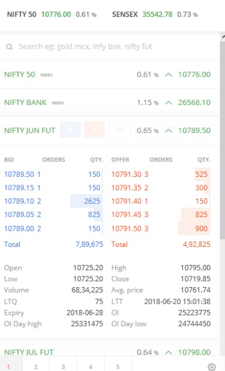This screenshot has height=371, width=225.
Task: Click NIFTY 50 ticker in top header
Action: (x=52, y=14)
